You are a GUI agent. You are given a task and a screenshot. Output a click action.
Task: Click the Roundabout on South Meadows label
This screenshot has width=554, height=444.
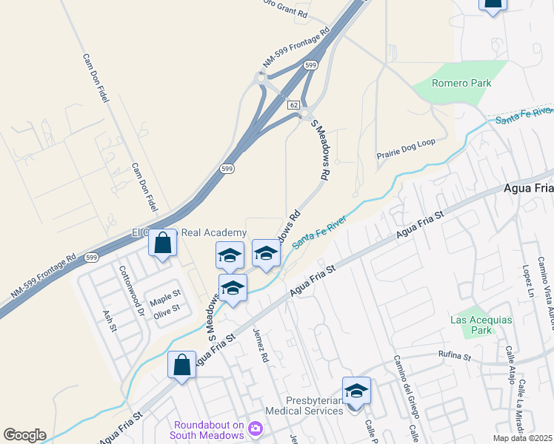tap(207, 430)
